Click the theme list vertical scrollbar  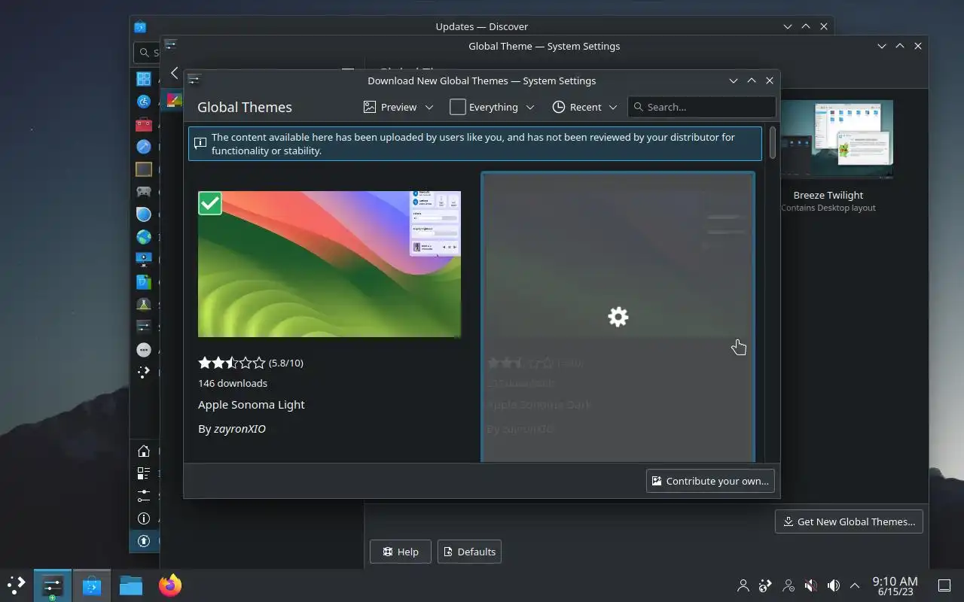pyautogui.click(x=772, y=143)
